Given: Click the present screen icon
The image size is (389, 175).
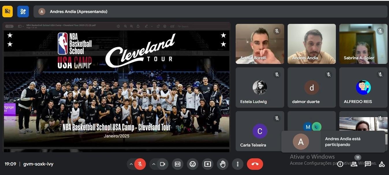Looking at the screenshot, I should (x=208, y=164).
